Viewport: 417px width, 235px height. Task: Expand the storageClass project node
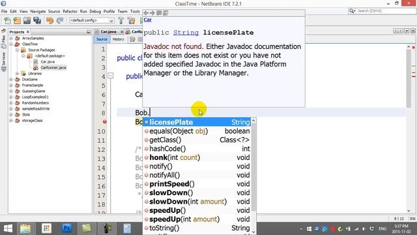[11, 120]
